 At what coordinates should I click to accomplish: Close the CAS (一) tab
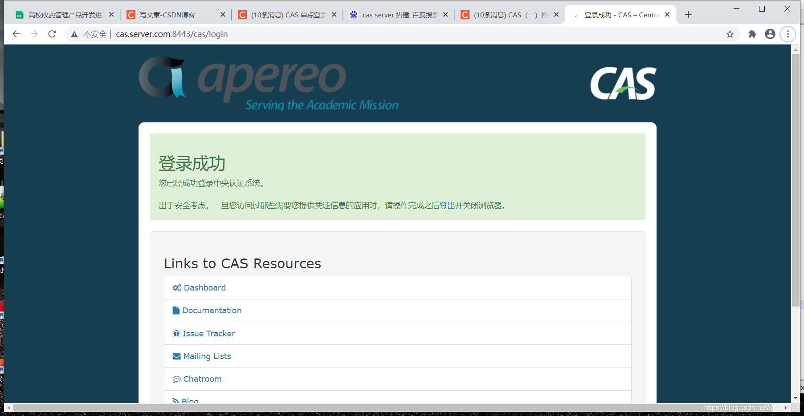[556, 15]
